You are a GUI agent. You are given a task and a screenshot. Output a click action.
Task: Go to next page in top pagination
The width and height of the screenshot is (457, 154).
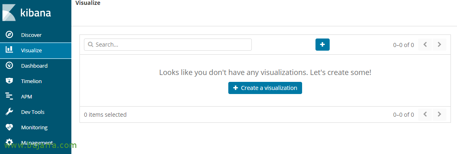(439, 45)
